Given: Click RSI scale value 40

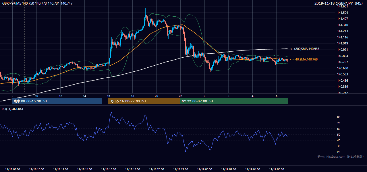Looking at the screenshot, I should (x=339, y=140).
